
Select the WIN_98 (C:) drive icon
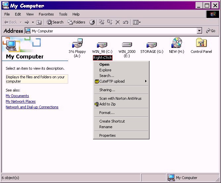pos(102,45)
